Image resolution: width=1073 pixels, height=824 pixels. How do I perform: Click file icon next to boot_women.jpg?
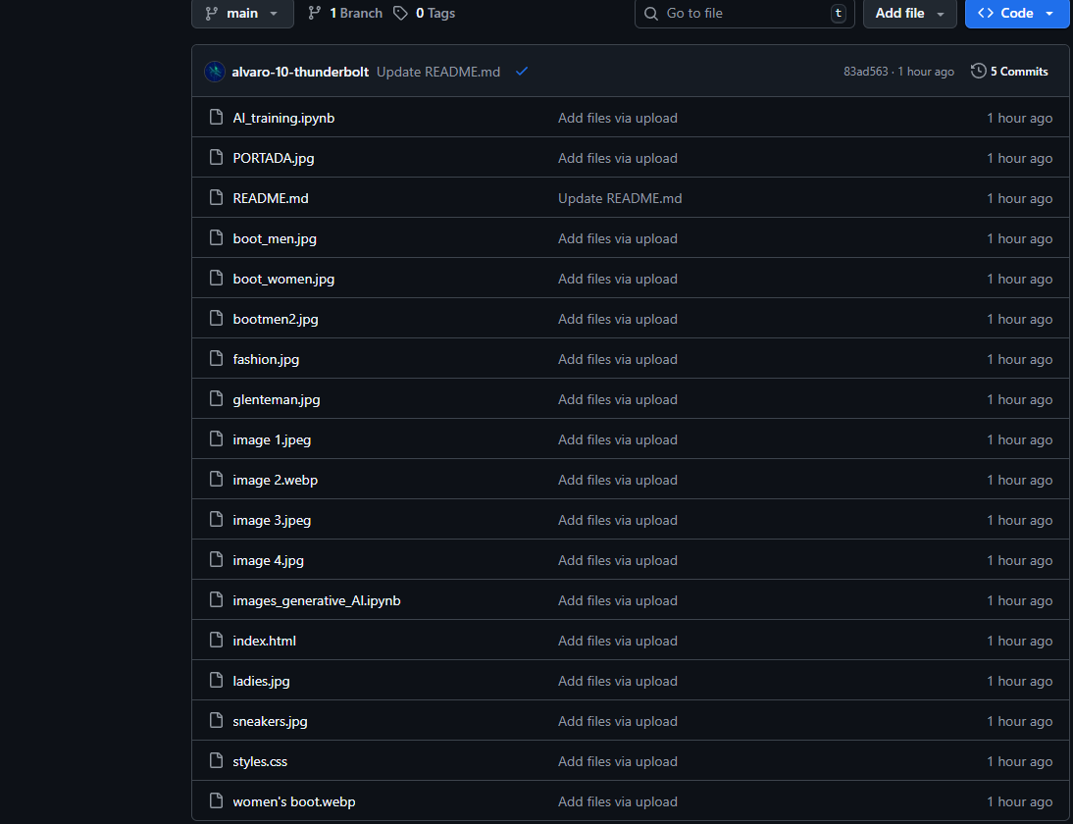point(216,278)
